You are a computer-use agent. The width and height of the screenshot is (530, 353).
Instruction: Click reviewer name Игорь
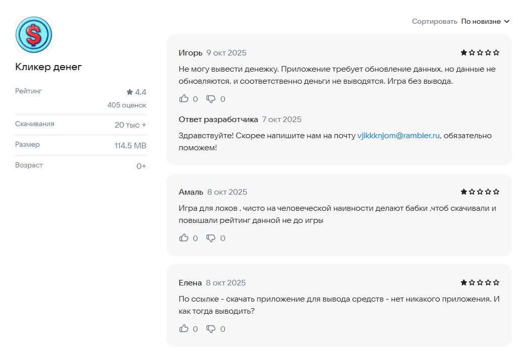(190, 53)
